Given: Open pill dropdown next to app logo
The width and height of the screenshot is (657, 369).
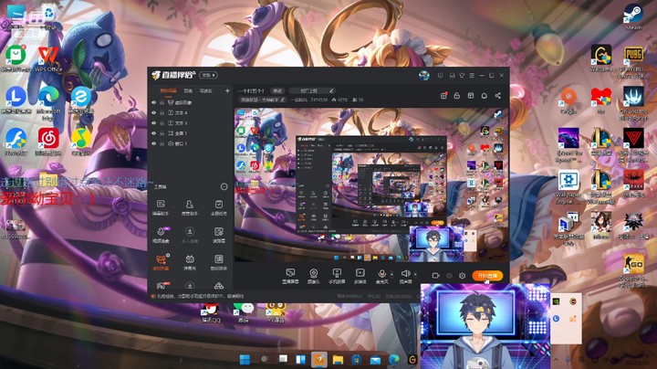Looking at the screenshot, I should point(208,75).
